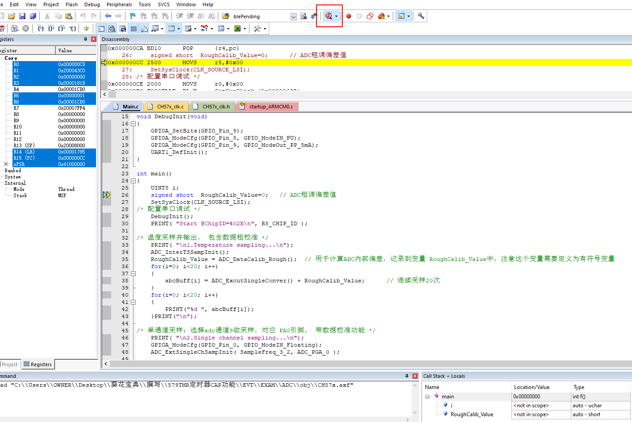Viewport: 632px width, 422px height.
Task: Toggle the Command Window button
Action: 101,29
